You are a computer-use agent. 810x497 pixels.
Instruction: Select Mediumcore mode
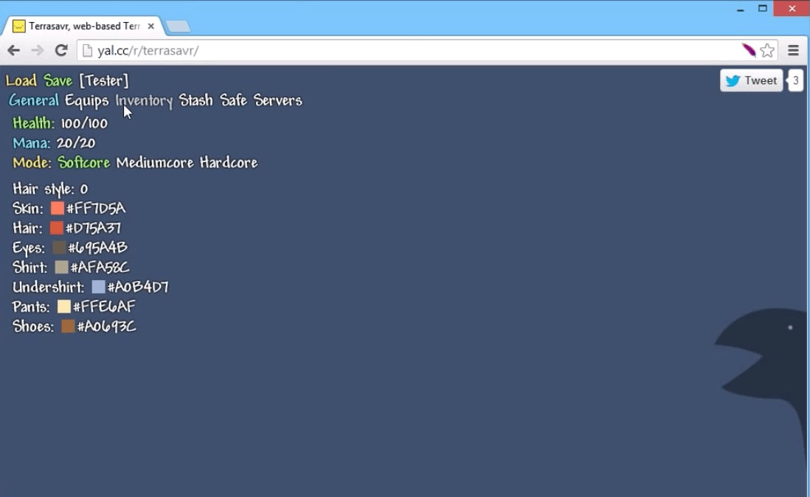pos(155,162)
